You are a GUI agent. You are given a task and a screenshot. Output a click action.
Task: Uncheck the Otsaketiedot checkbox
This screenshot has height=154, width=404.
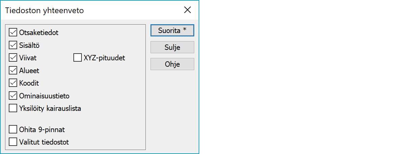pyautogui.click(x=13, y=33)
